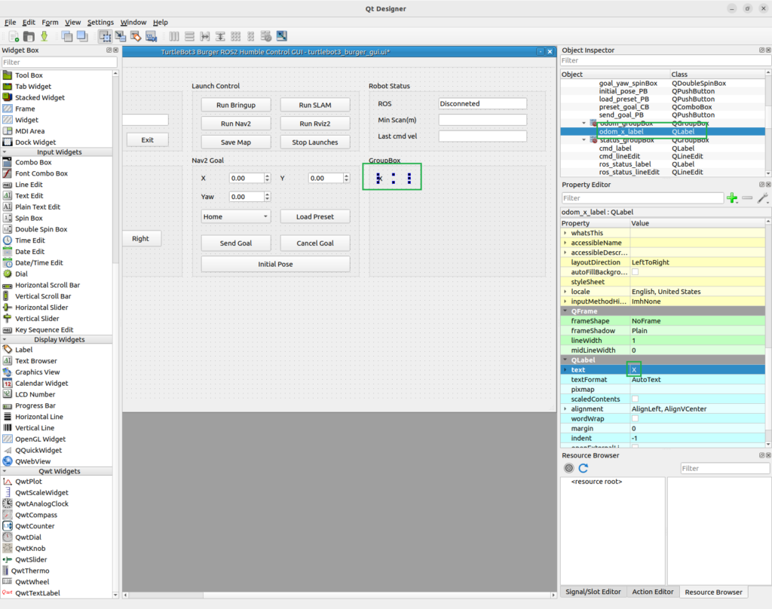Click the Adjust Size toolbar icon
Image resolution: width=772 pixels, height=609 pixels.
click(282, 36)
